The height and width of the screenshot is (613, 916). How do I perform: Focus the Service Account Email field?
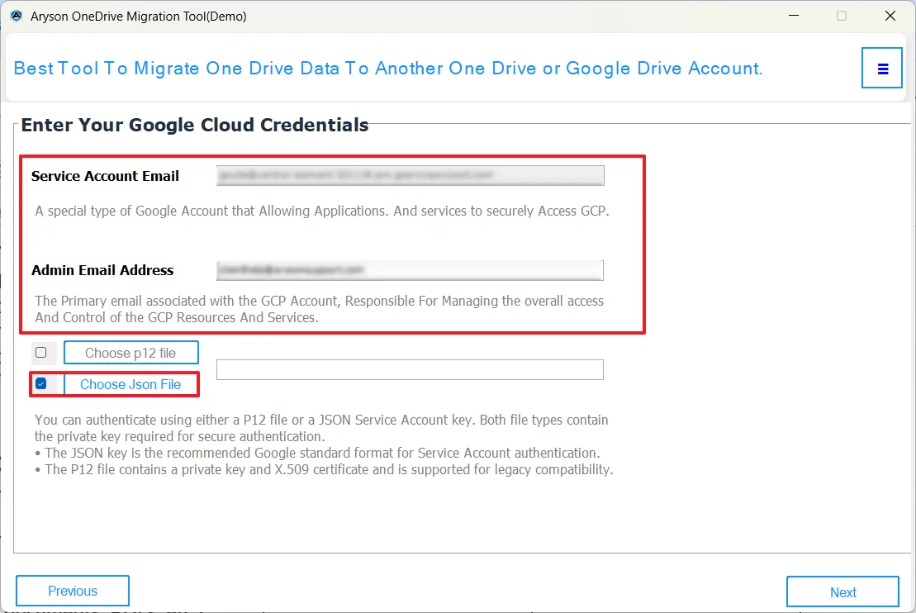pyautogui.click(x=410, y=175)
